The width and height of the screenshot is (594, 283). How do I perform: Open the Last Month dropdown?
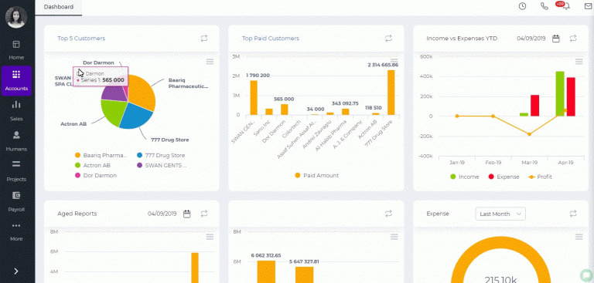coord(500,214)
